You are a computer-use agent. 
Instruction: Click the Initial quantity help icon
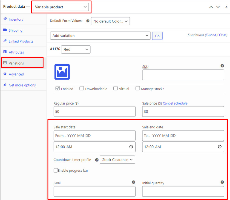click(x=222, y=182)
